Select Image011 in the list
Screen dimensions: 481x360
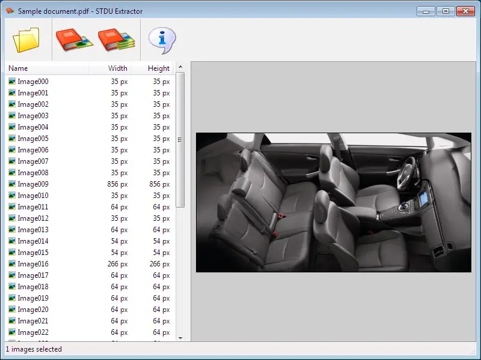90,207
